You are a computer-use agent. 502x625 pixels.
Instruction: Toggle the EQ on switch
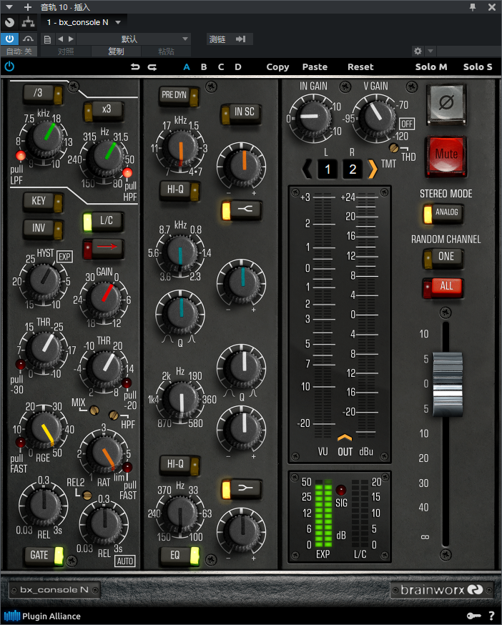point(179,555)
